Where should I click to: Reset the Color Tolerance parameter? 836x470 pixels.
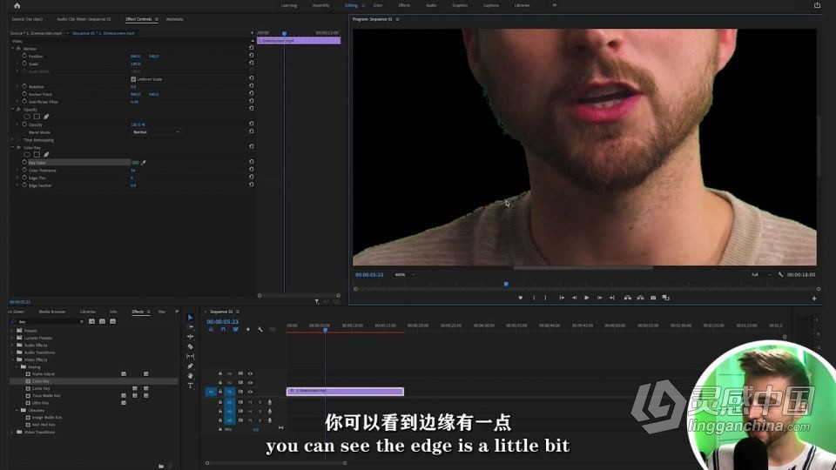[x=251, y=170]
